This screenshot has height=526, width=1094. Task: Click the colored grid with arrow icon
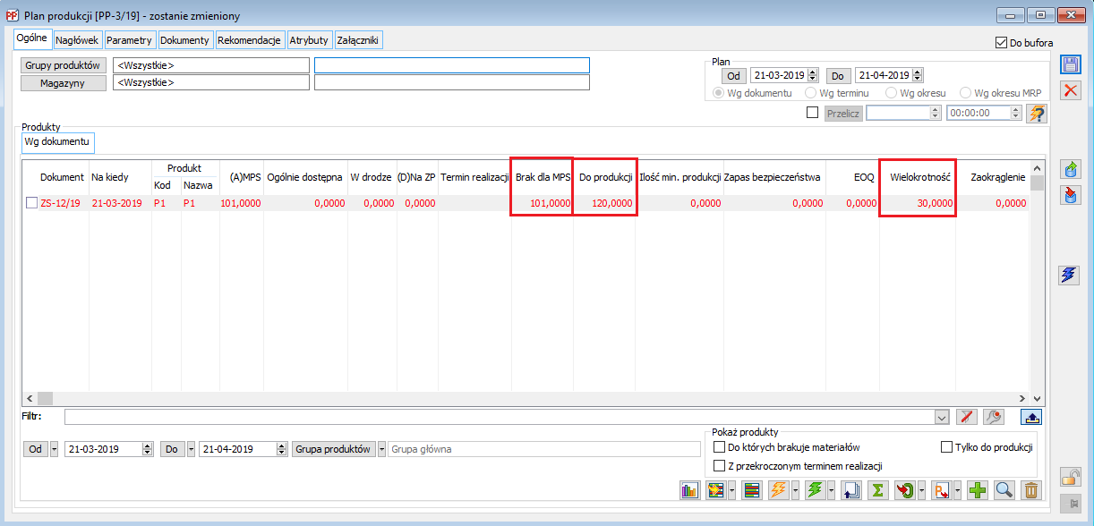pos(714,490)
